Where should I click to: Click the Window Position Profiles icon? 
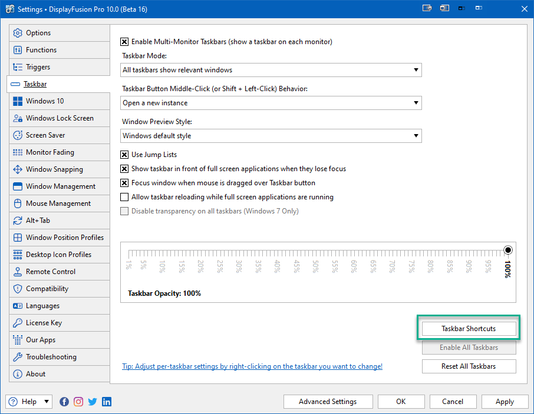pos(17,237)
